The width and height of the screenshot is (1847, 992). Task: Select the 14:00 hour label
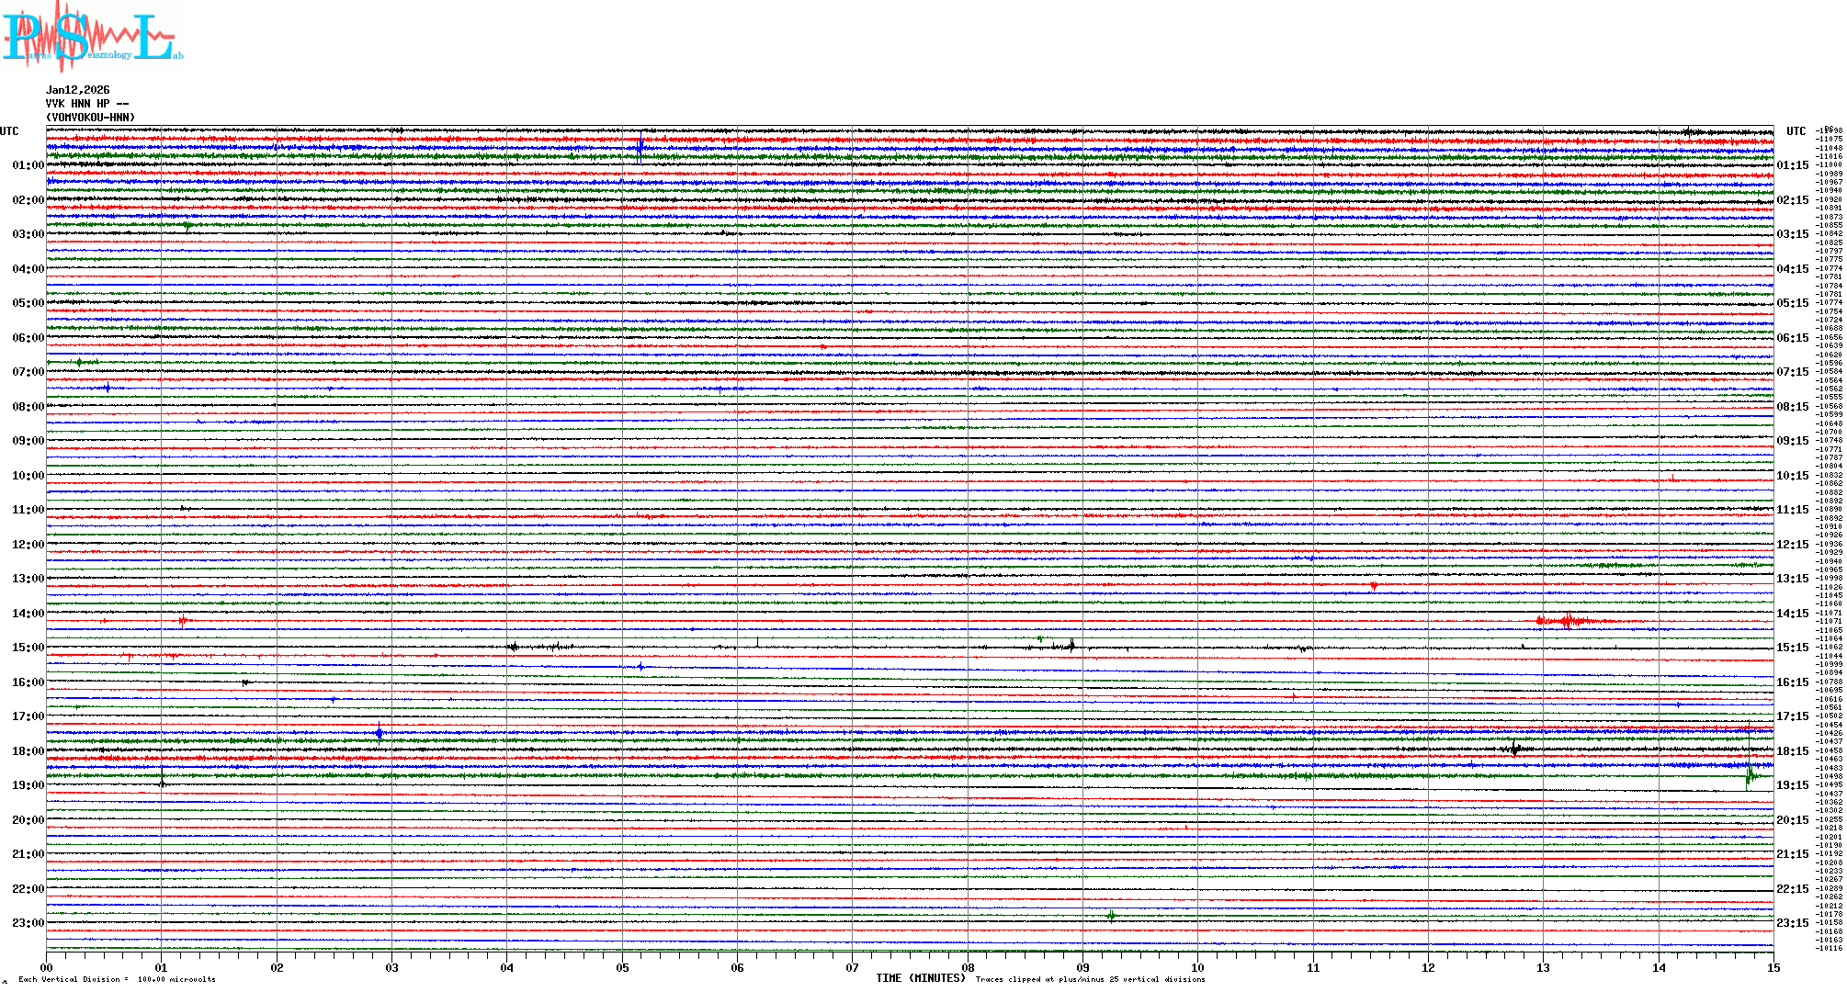point(28,614)
